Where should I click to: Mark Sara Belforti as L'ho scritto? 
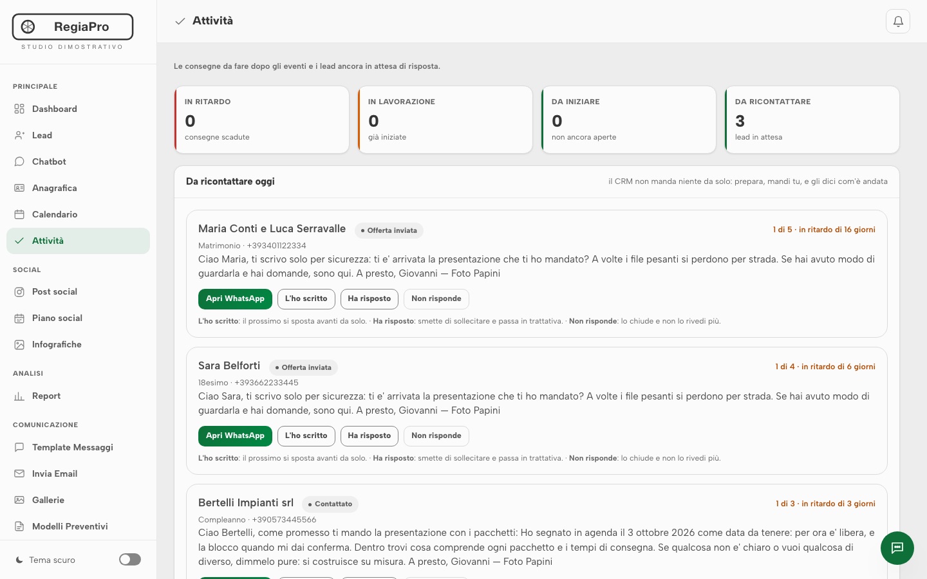coord(306,436)
